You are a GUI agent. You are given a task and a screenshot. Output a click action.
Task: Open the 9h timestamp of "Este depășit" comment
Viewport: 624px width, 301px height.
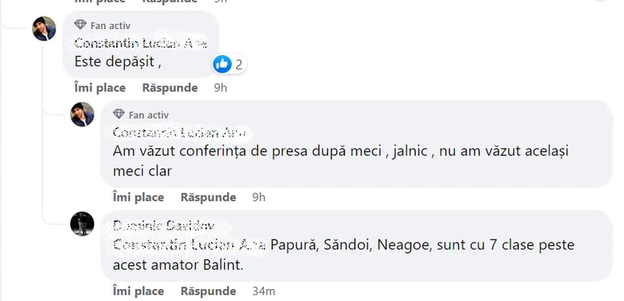(220, 88)
